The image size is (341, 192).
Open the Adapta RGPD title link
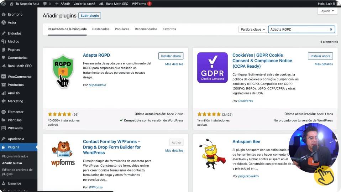(96, 55)
